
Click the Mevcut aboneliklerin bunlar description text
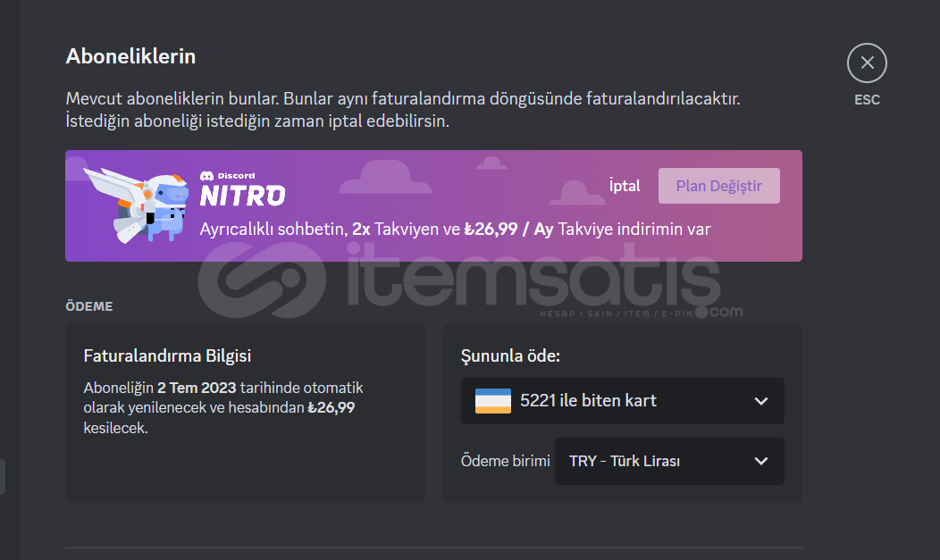(x=403, y=110)
